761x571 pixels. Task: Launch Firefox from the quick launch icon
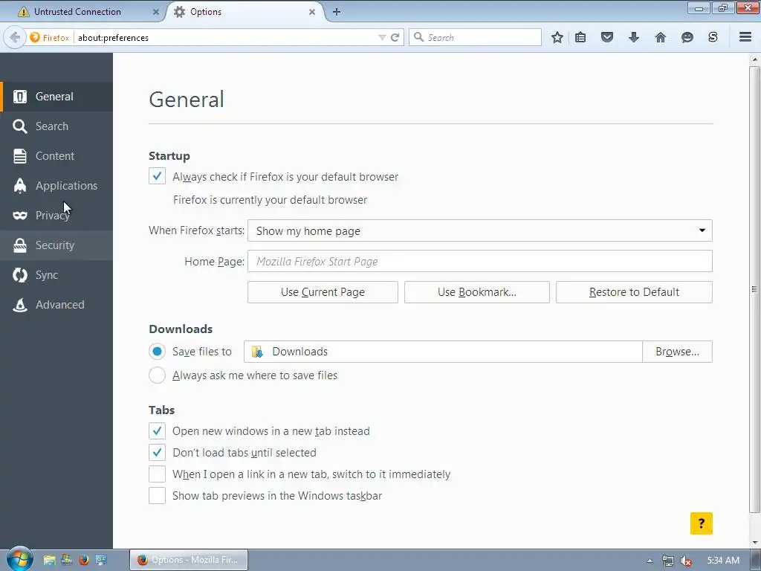[x=84, y=560]
